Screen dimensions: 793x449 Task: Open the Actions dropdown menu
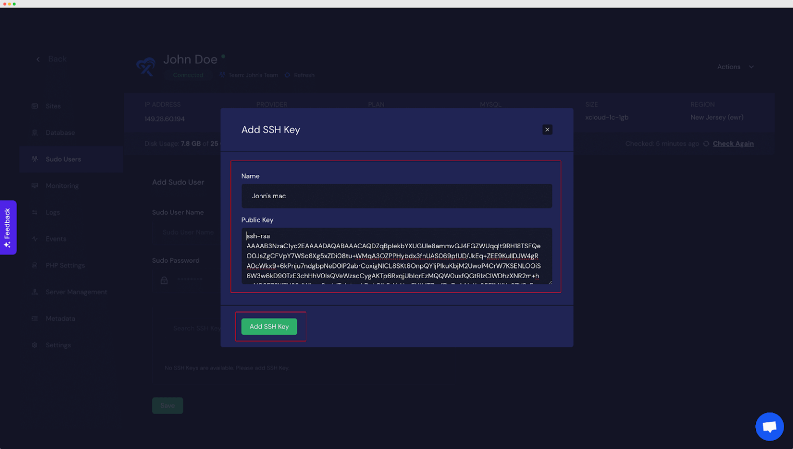tap(734, 67)
